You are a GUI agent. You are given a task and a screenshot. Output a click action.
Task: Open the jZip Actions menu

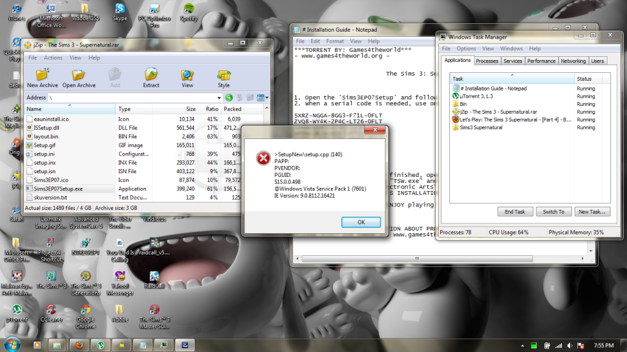point(53,58)
